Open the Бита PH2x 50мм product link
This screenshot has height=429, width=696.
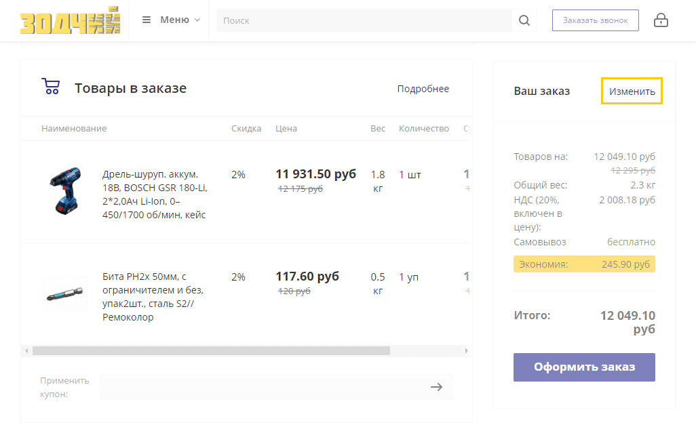pos(153,297)
